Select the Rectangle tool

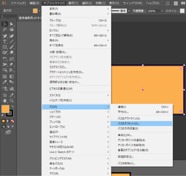pos(5,47)
